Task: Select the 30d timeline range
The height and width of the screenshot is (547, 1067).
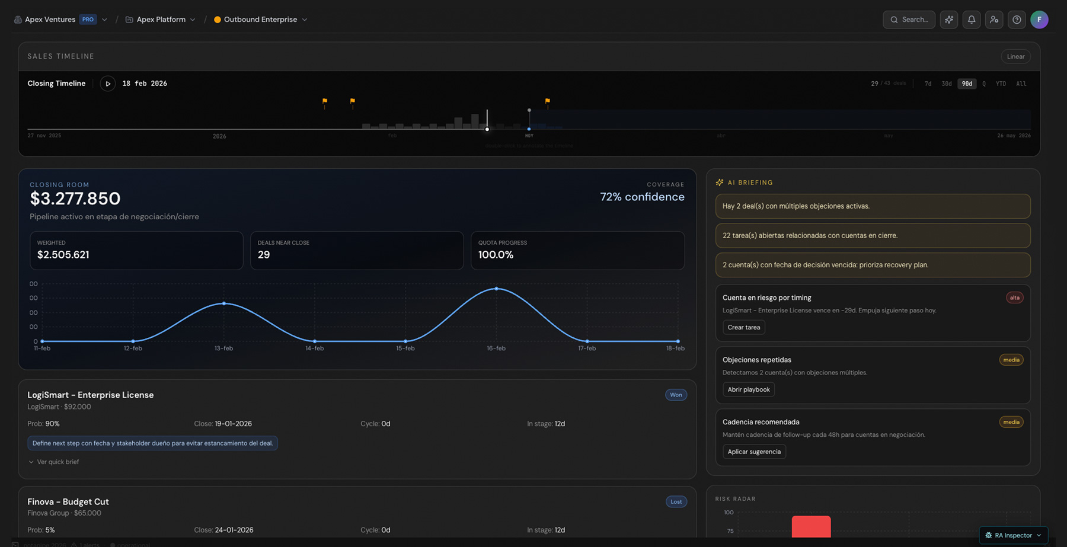Action: tap(947, 84)
